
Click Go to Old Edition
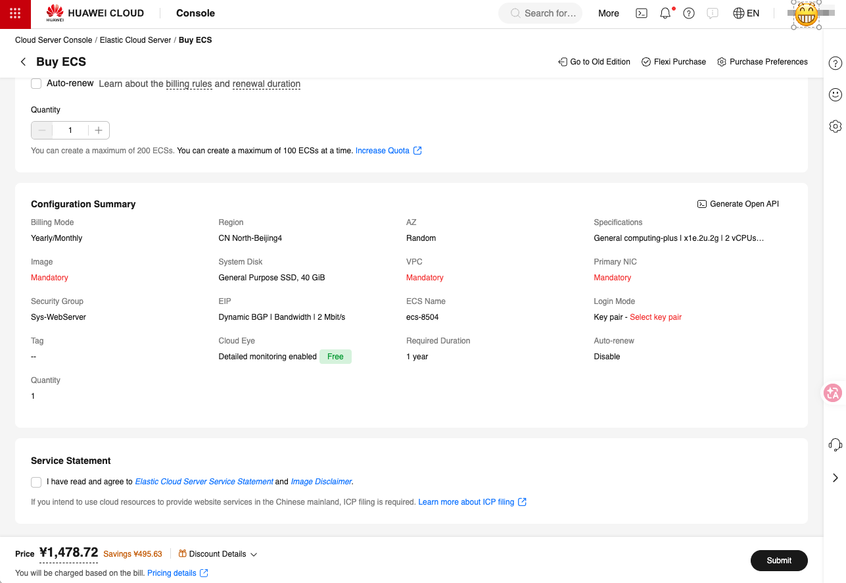coord(594,62)
